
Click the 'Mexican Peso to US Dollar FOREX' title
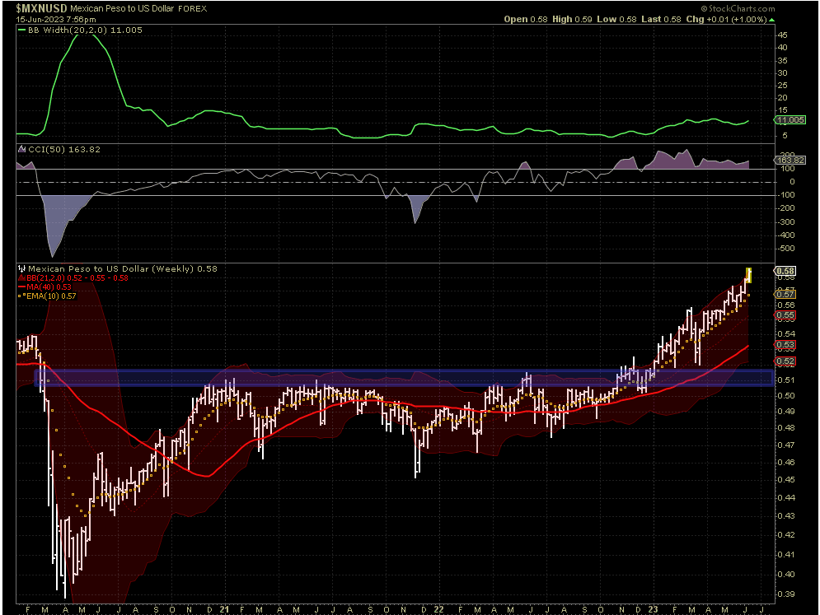138,8
